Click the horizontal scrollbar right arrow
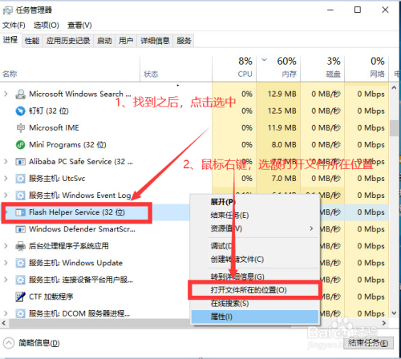Image resolution: width=401 pixels, height=359 pixels. (384, 323)
